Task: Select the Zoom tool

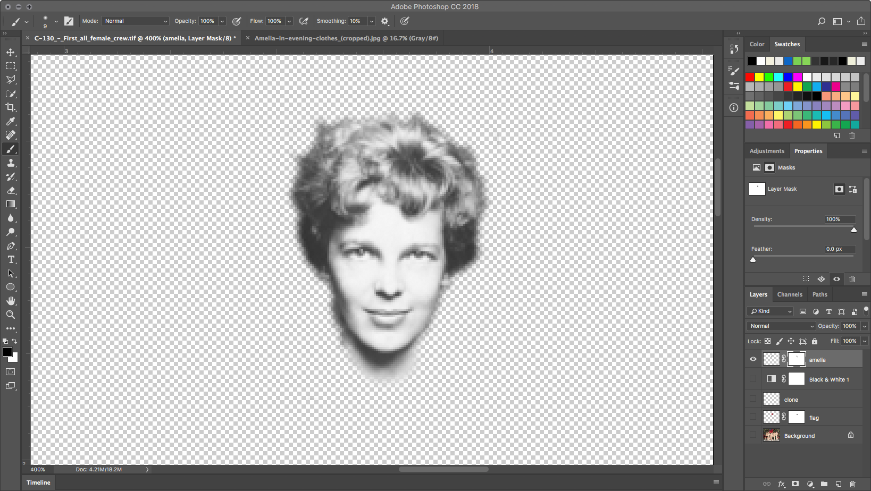Action: coord(11,315)
